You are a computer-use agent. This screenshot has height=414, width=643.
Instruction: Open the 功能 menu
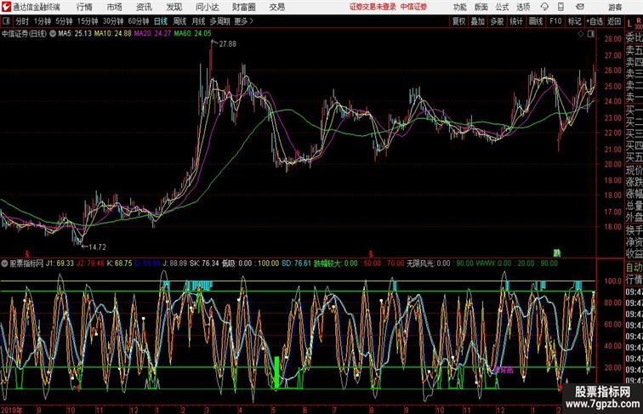(459, 7)
